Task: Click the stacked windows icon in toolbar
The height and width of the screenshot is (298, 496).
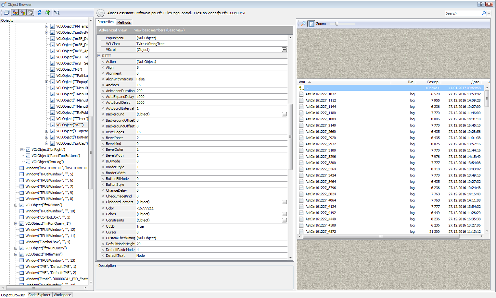Action: coord(6,12)
